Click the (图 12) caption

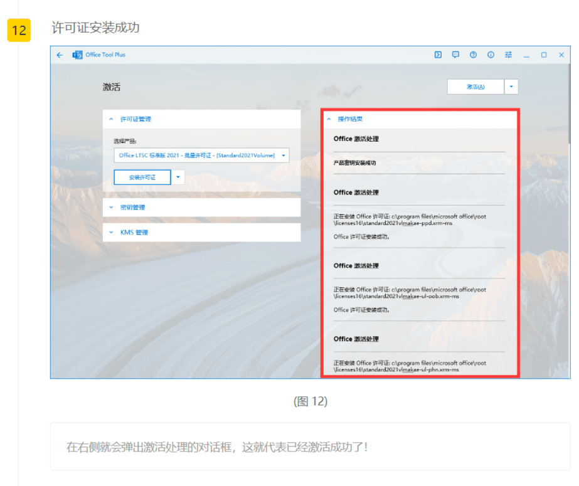[311, 401]
